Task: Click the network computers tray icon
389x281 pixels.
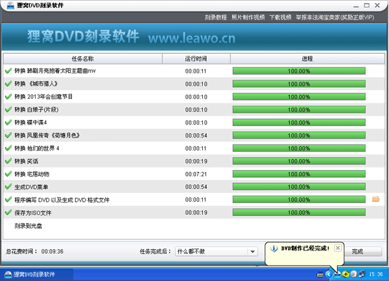Action: coord(362,274)
